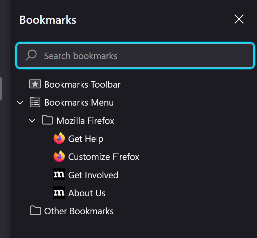This screenshot has height=238, width=257.
Task: Open the Get Help bookmark
Action: 86,139
